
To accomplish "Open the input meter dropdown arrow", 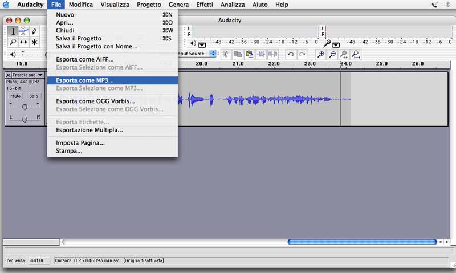I will tap(336, 45).
